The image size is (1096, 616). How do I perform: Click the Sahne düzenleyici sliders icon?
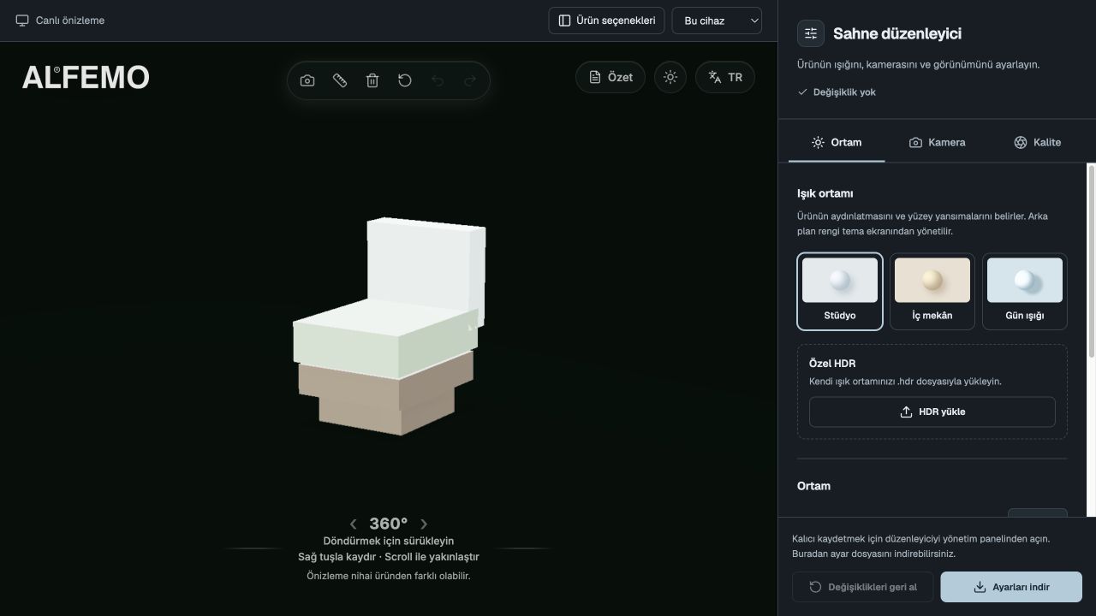811,33
